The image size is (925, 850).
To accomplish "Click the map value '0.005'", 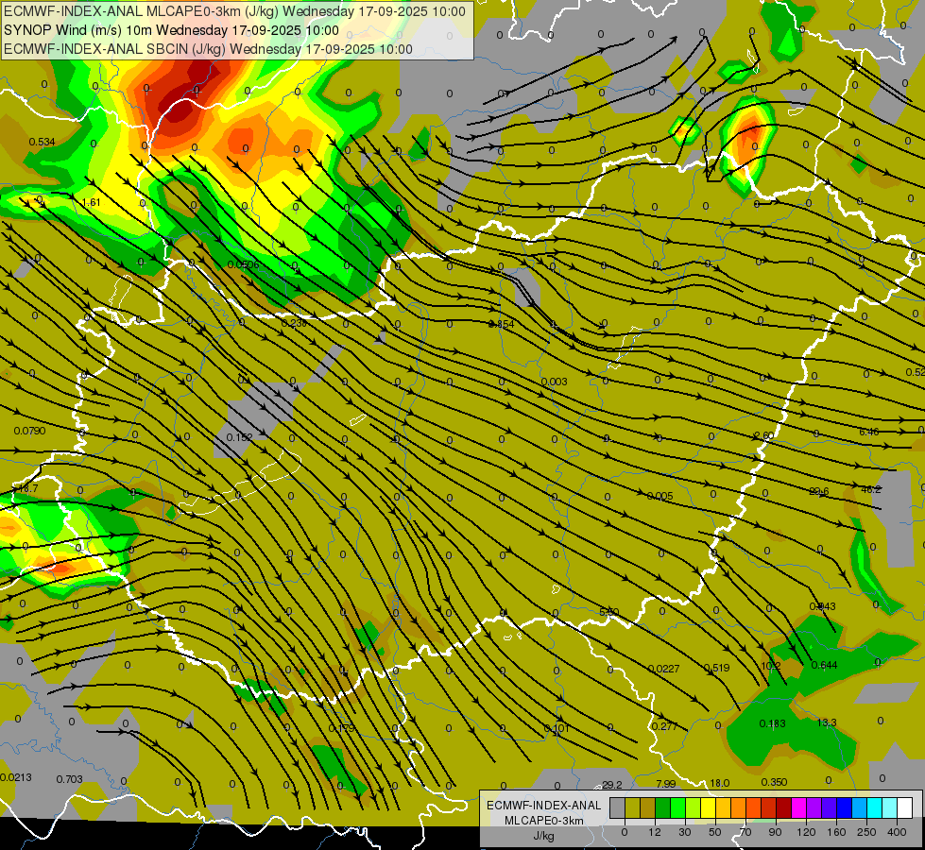I will 659,496.
